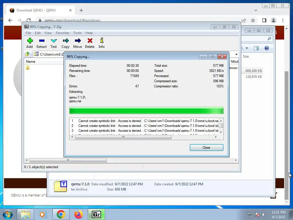Open the Tools menu in 7-Zip
Image resolution: width=293 pixels, height=220 pixels.
[x=77, y=33]
